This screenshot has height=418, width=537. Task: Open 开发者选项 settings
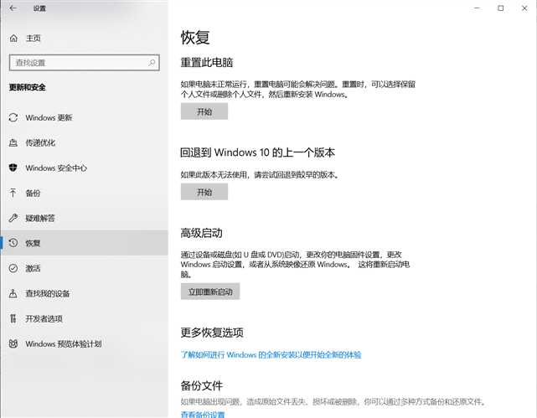coord(84,318)
